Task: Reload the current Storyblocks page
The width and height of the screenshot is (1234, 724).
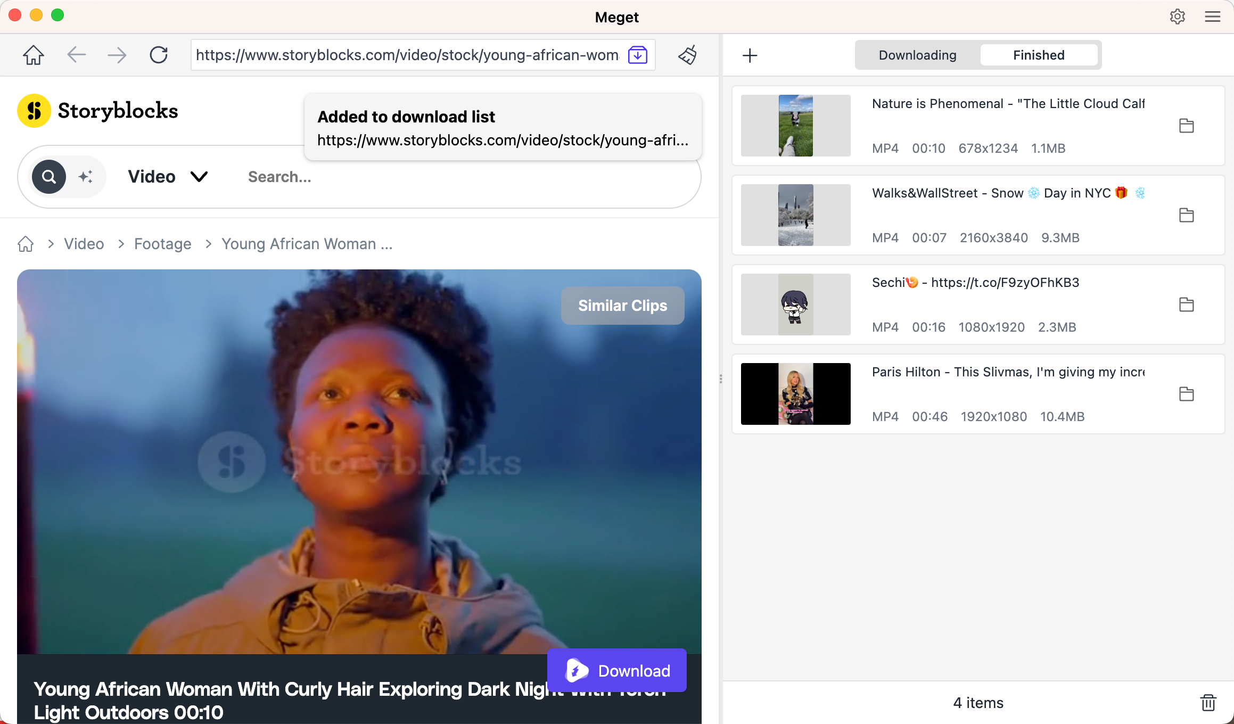Action: coord(159,55)
